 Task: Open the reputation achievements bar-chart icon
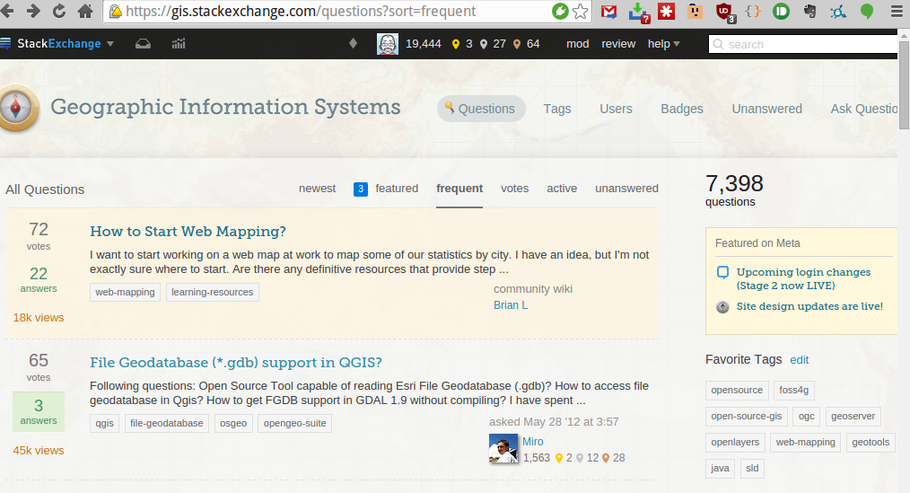click(x=179, y=43)
